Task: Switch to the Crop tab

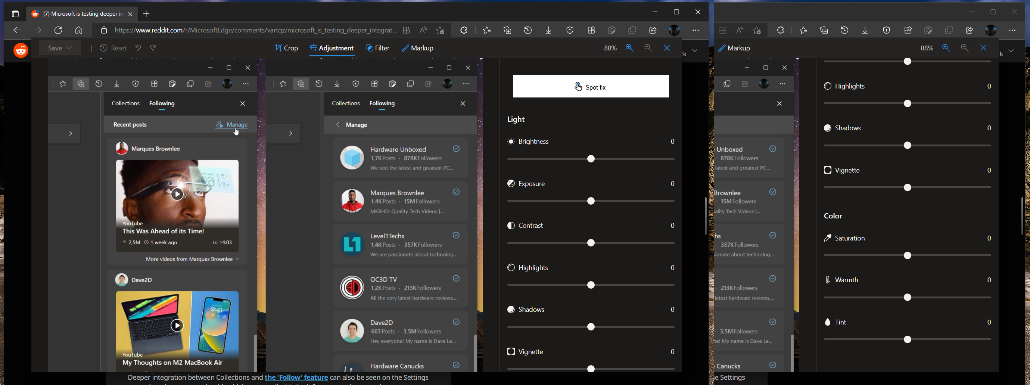Action: coord(286,48)
